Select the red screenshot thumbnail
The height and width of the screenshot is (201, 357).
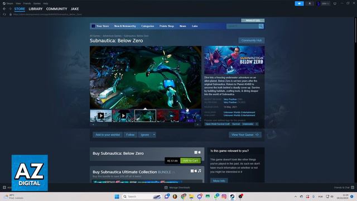click(x=168, y=116)
